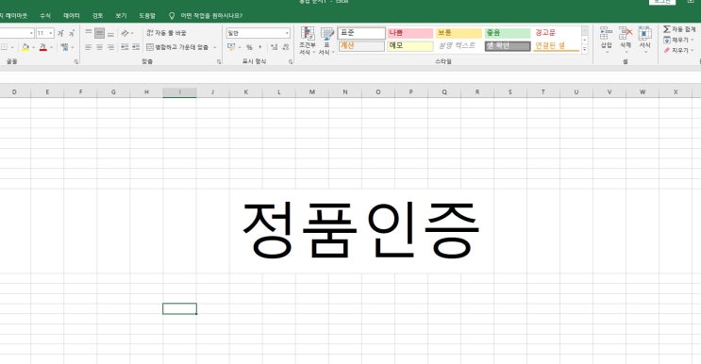The height and width of the screenshot is (364, 701).
Task: Click the Increase Font Size icon
Action: (60, 33)
